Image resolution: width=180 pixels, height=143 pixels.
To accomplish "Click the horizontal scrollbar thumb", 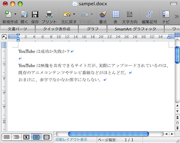I will (108, 134).
